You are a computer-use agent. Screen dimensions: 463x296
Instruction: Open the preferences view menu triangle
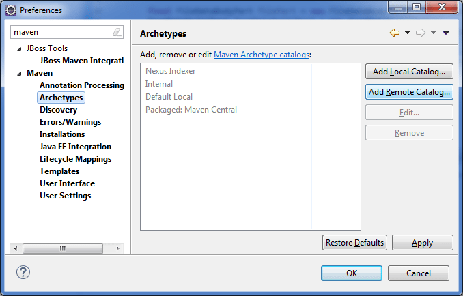(446, 33)
